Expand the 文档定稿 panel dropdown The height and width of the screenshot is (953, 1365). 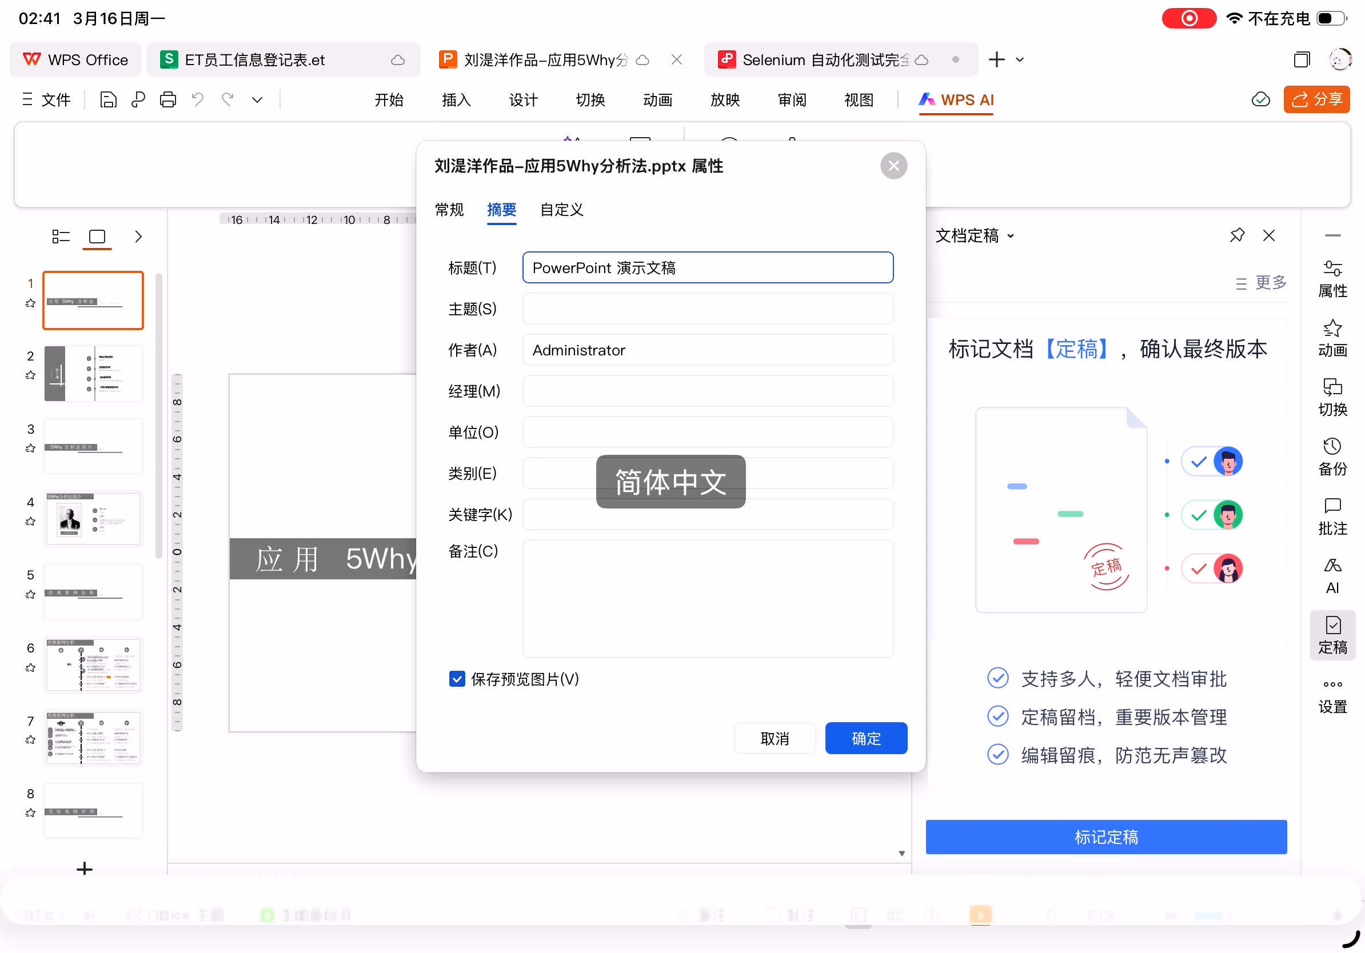point(1011,236)
